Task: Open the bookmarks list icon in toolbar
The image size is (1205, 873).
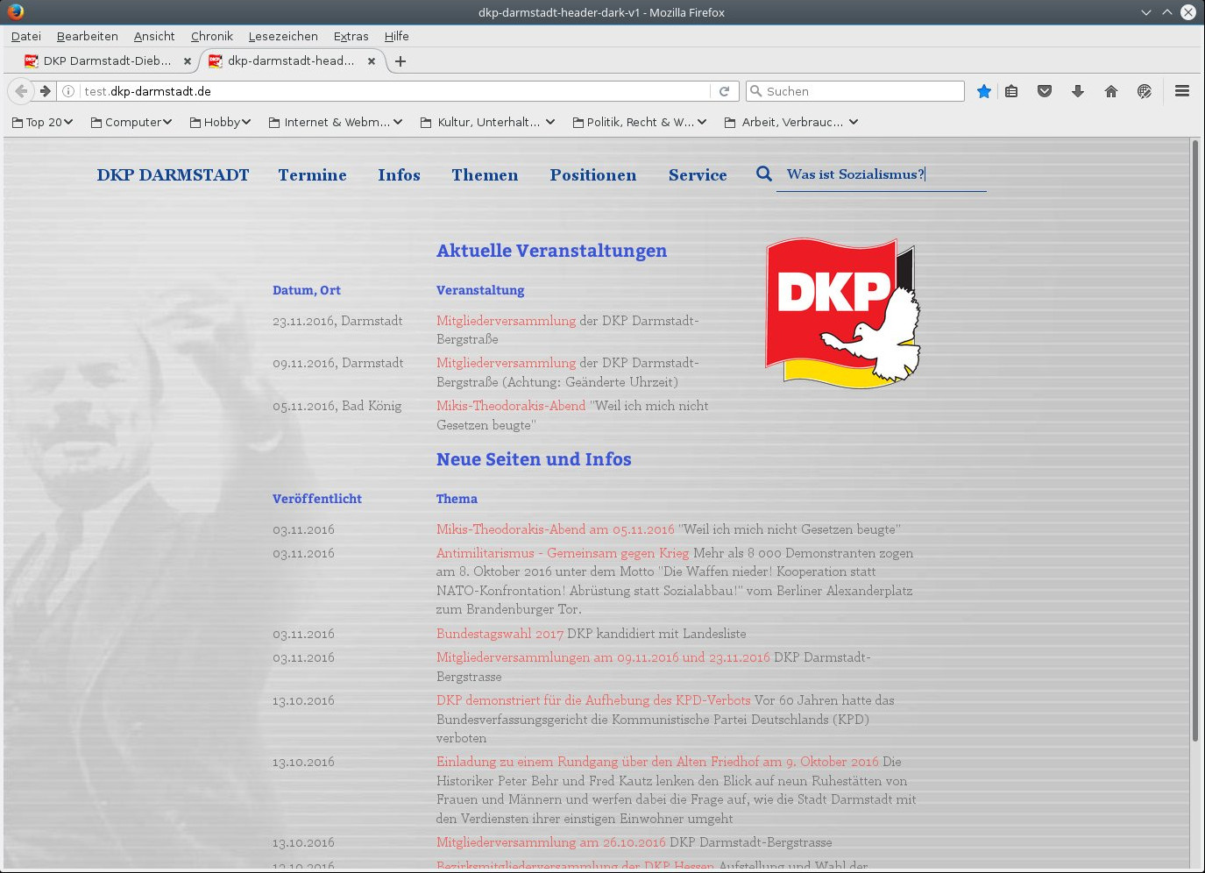Action: [1011, 91]
